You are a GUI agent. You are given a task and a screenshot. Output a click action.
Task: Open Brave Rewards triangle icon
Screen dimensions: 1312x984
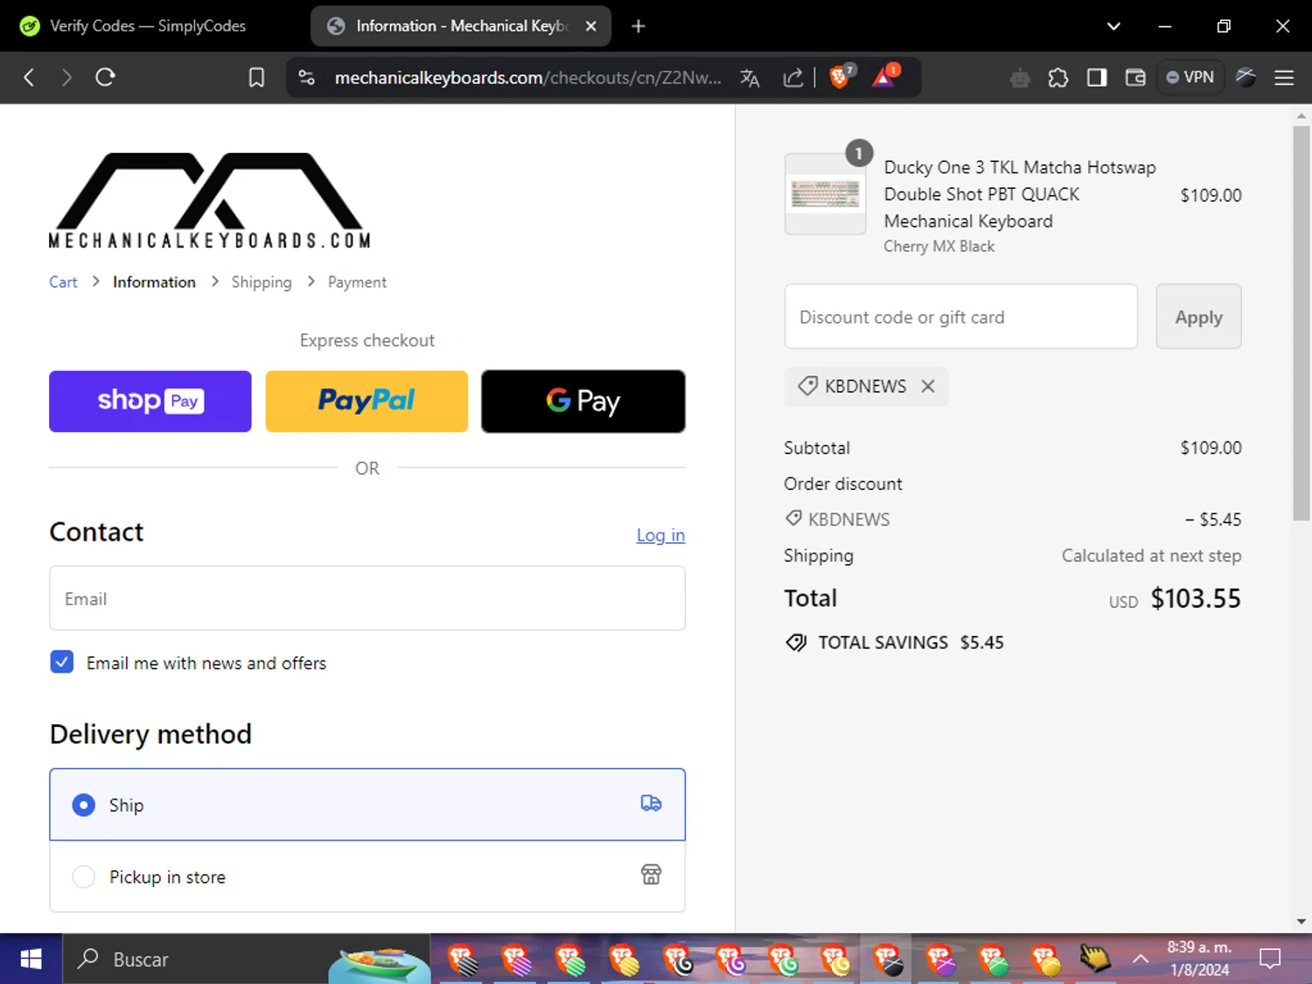click(x=885, y=77)
